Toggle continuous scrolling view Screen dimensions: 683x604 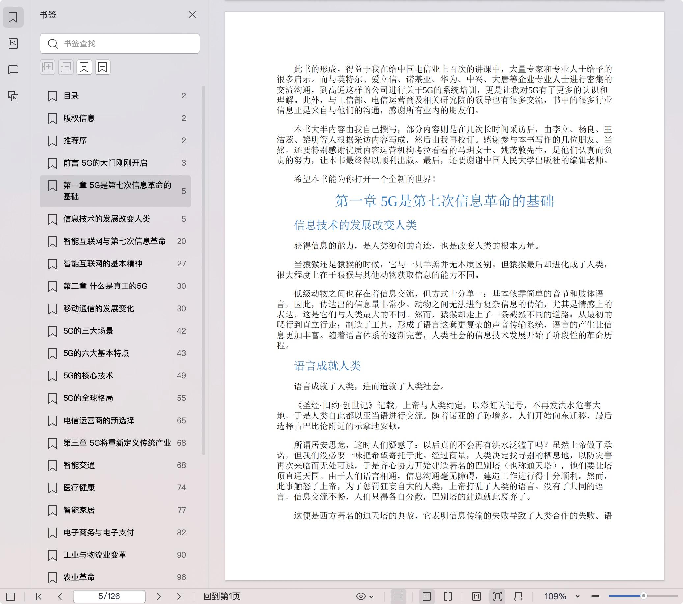tap(398, 596)
